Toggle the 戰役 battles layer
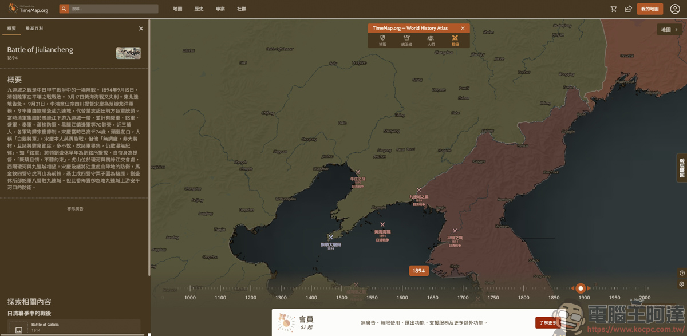The image size is (687, 336). pyautogui.click(x=455, y=40)
